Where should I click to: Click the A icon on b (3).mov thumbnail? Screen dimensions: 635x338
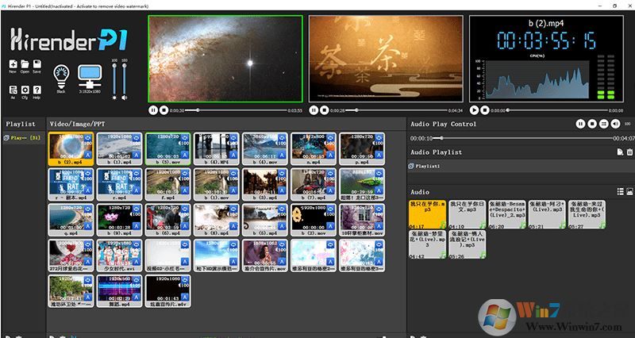point(185,155)
